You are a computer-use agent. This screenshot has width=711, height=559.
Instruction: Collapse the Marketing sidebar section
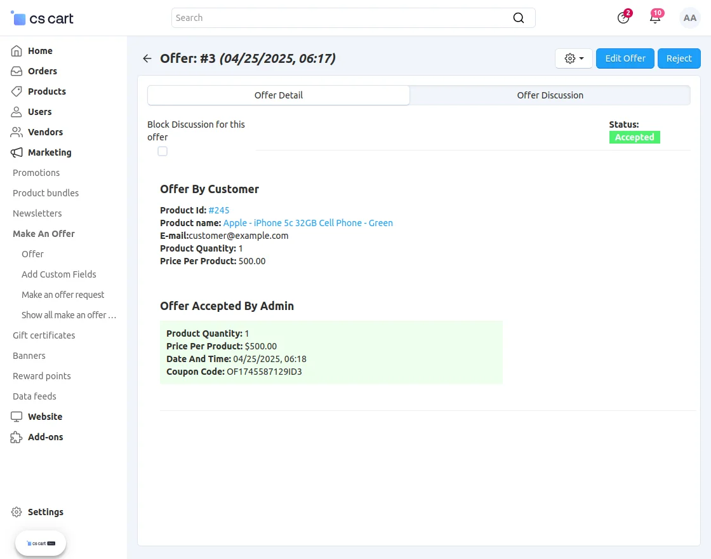50,152
